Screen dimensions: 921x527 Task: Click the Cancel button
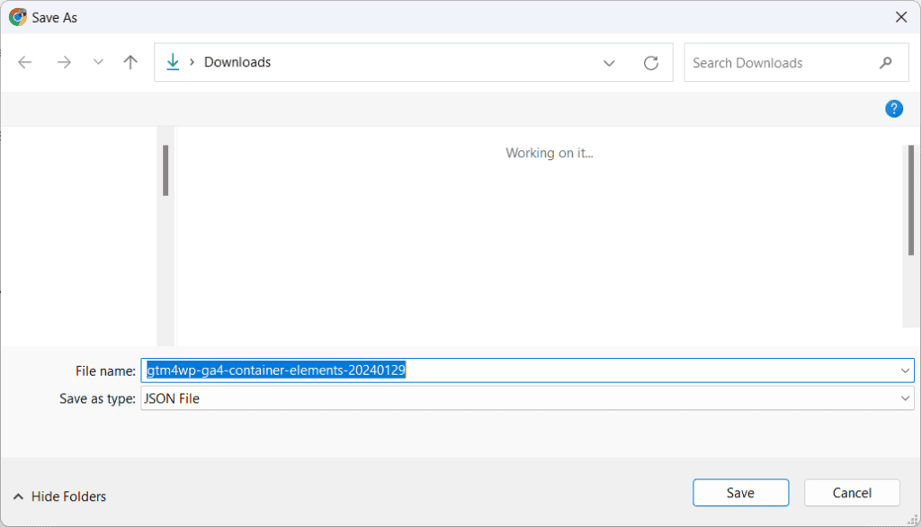pos(852,493)
